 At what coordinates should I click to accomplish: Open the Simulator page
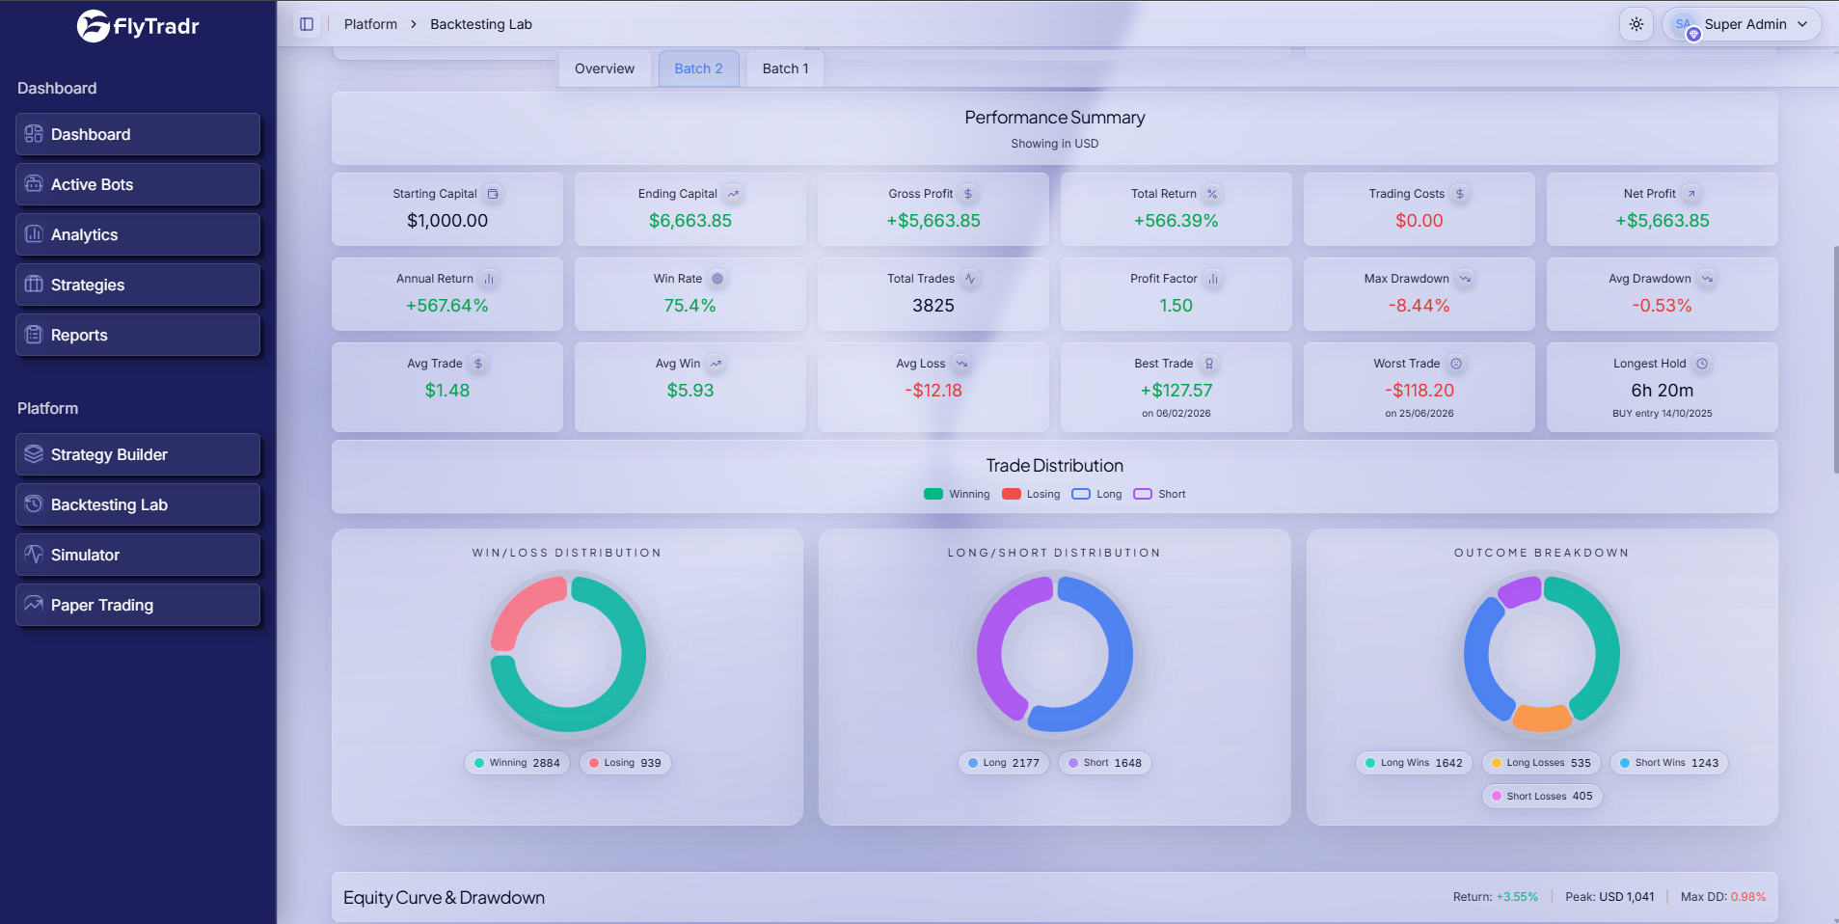click(138, 555)
